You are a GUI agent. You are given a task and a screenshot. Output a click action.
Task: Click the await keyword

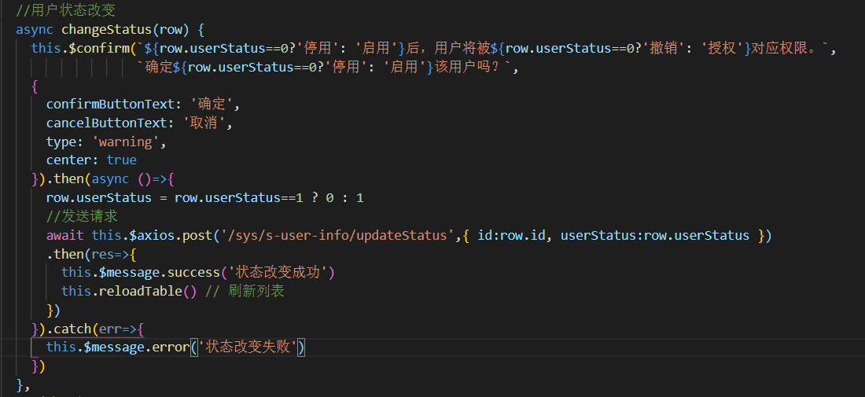(64, 235)
